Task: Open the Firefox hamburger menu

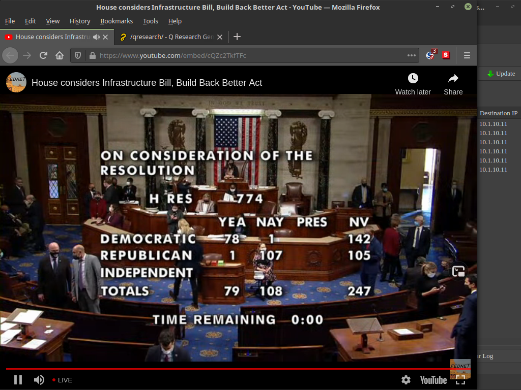Action: (467, 56)
